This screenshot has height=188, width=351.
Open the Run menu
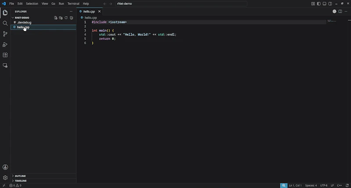[x=61, y=4]
